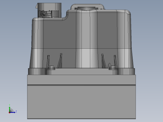Select the upper band of the base block

81,80
